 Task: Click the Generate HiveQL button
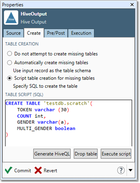[x=52, y=154]
